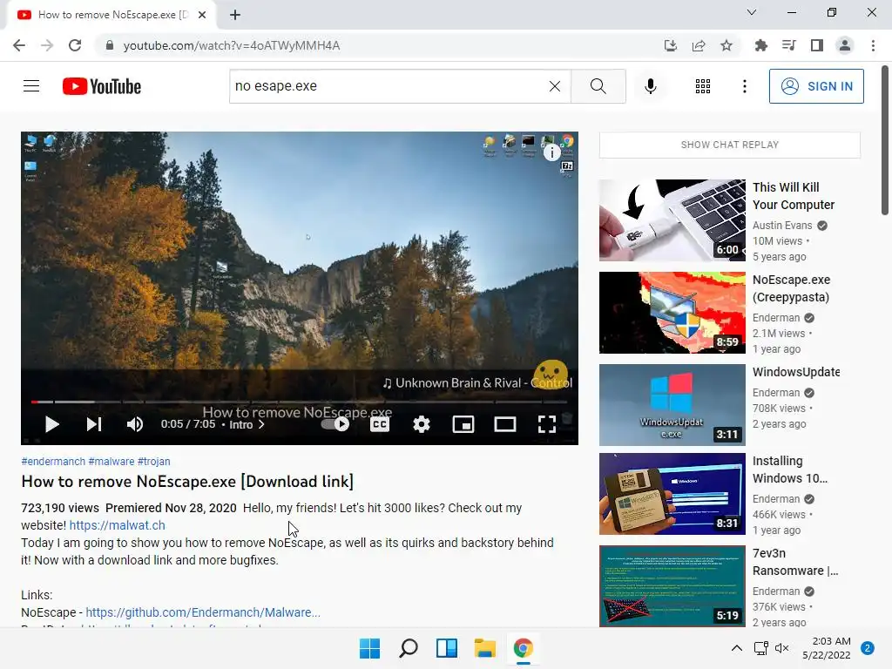
Task: Open Windows taskbar search
Action: point(409,648)
